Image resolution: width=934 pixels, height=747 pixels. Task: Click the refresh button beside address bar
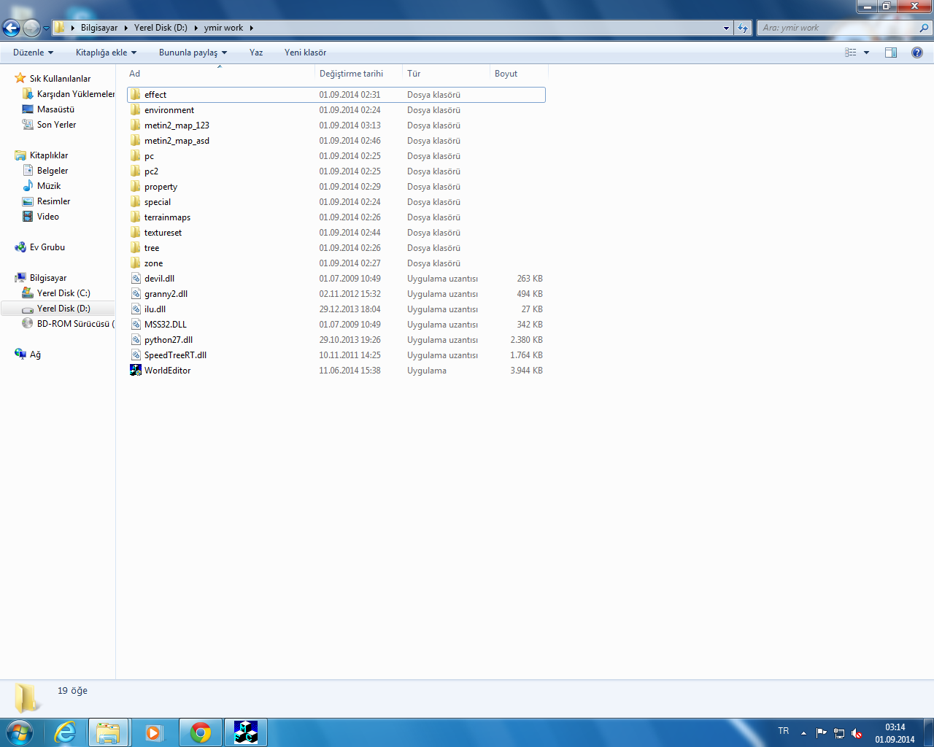(743, 28)
